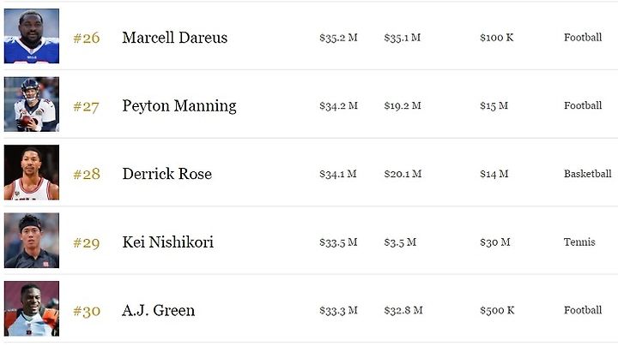The width and height of the screenshot is (618, 346).
Task: Click rank #29 label
Action: click(x=87, y=243)
